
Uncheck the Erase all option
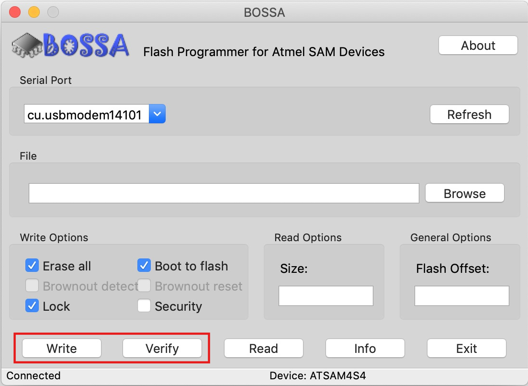tap(32, 266)
